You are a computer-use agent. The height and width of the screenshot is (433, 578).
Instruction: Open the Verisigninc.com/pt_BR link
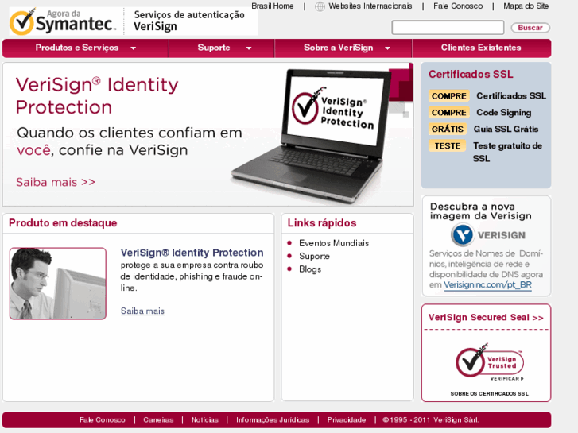pos(487,285)
